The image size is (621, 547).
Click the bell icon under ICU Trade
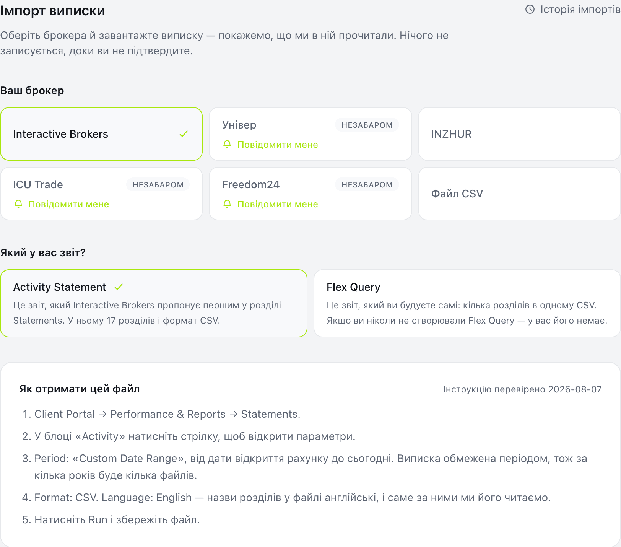18,204
